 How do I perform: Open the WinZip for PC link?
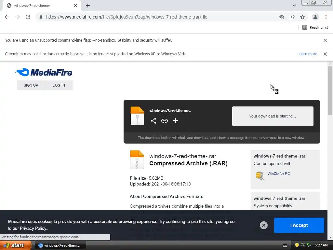[x=279, y=174]
